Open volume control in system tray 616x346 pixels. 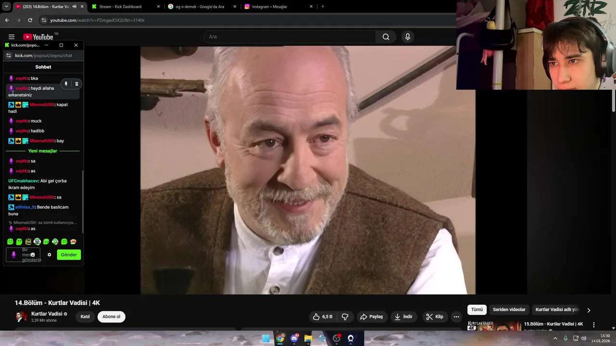click(x=583, y=338)
